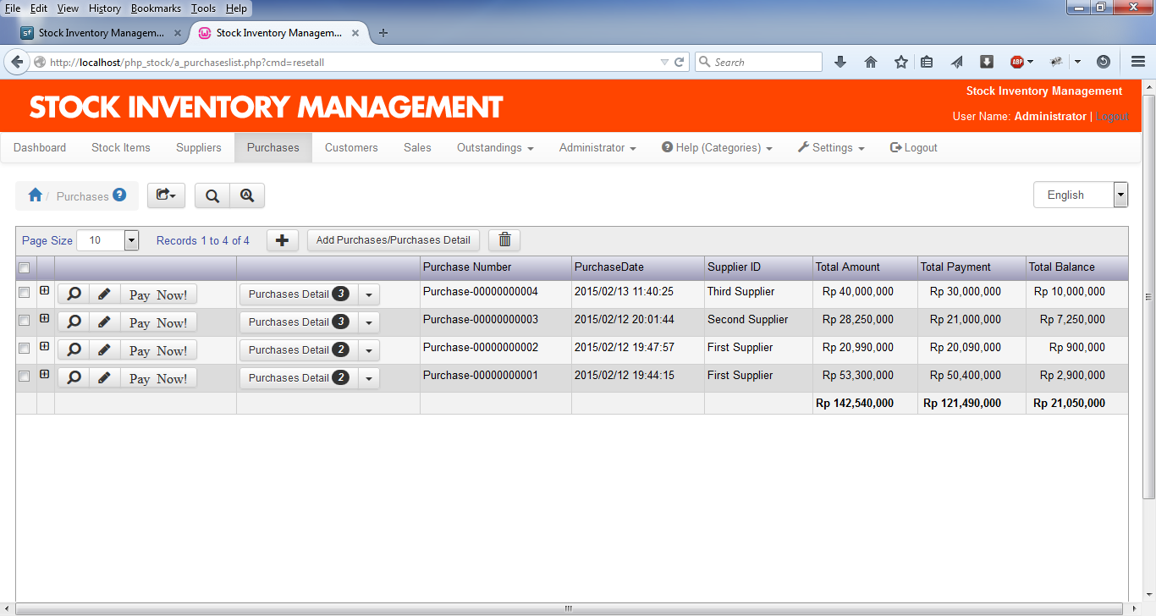
Task: Check the box for Purchase-00000000001 row
Action: pyautogui.click(x=25, y=377)
